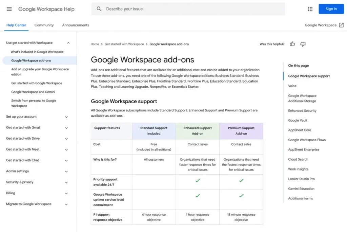Click the Sign in button
Image resolution: width=347 pixels, height=232 pixels.
(x=331, y=9)
